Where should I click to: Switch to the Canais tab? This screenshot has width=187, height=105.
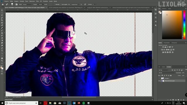click(163, 67)
